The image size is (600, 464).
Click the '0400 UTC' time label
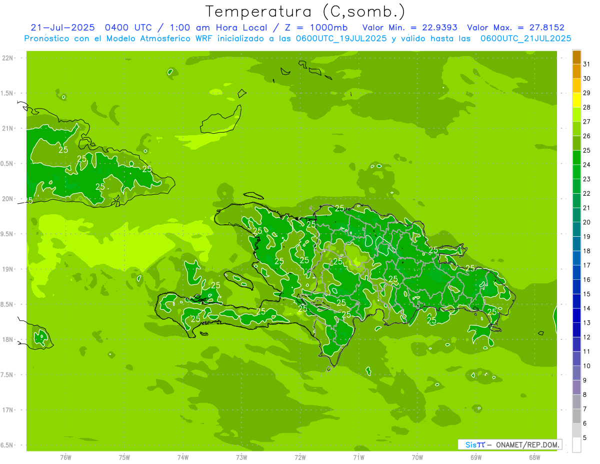pos(127,28)
